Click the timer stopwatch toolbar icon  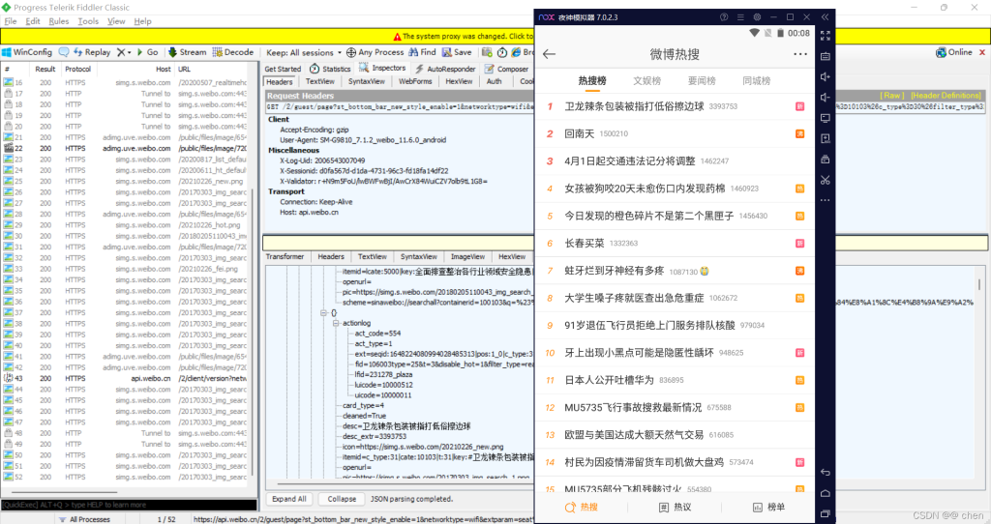502,52
